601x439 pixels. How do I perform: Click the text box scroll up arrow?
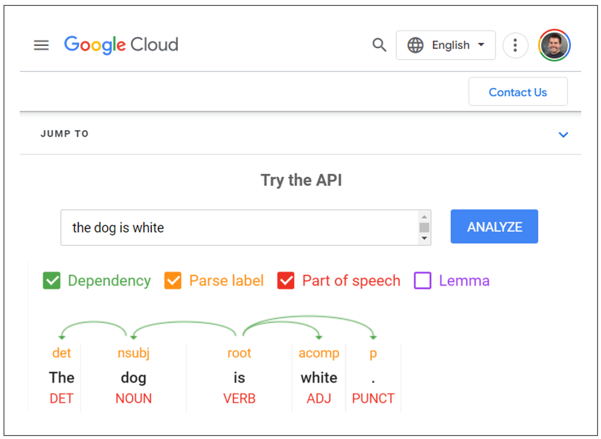tap(424, 217)
